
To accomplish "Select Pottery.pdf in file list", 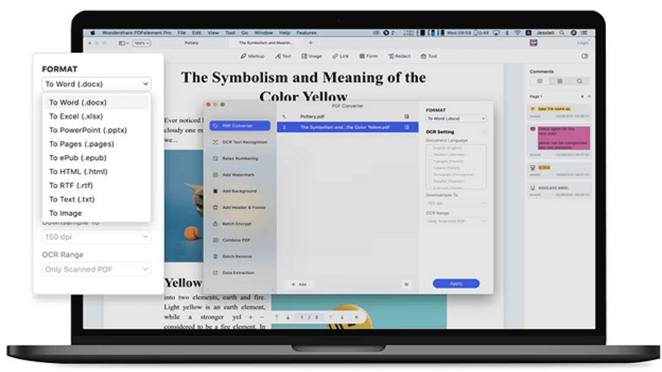I will click(x=347, y=117).
